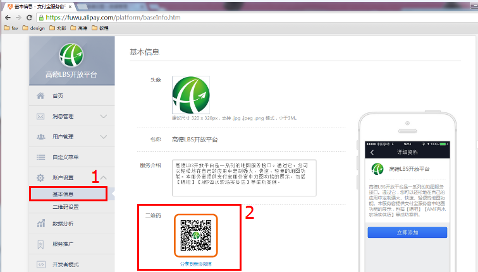478x272 pixels.
Task: Select the 二维码设置 submenu item
Action: pyautogui.click(x=66, y=207)
